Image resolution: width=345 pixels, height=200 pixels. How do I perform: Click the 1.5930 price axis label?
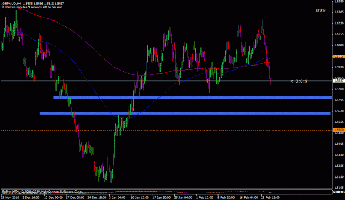click(339, 67)
